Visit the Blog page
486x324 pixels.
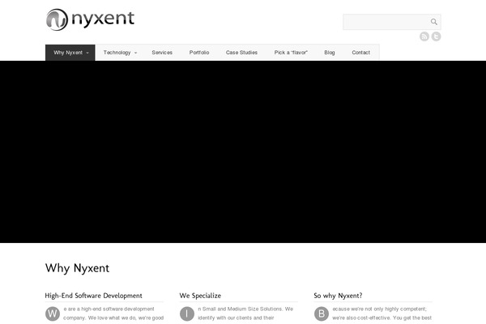(330, 53)
